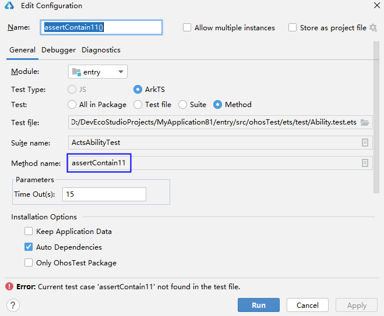The height and width of the screenshot is (316, 384).
Task: Open help with the question mark icon
Action: click(13, 305)
